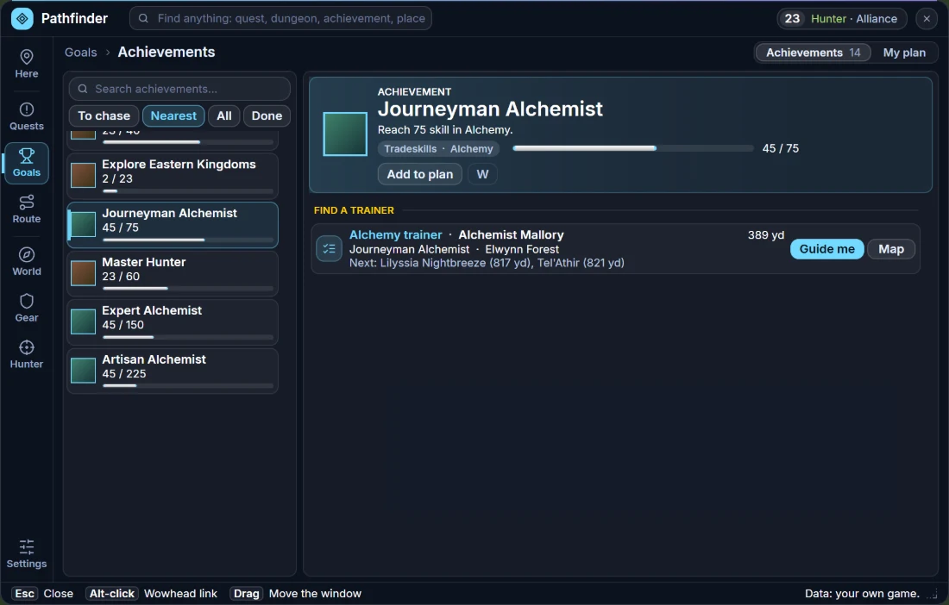Click the Alchemy trainer link

click(x=396, y=234)
